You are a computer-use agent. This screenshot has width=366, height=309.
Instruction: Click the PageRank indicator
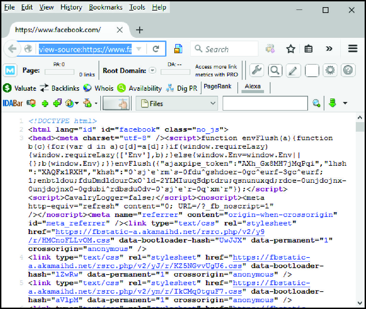[x=218, y=86]
